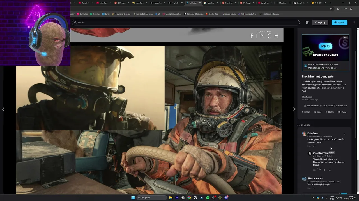Switch to the O Diretor browser tab
The width and height of the screenshot is (359, 201).
[x=121, y=3]
